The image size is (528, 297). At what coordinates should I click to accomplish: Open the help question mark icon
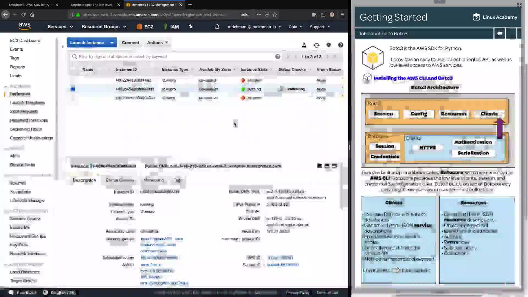coord(340,45)
